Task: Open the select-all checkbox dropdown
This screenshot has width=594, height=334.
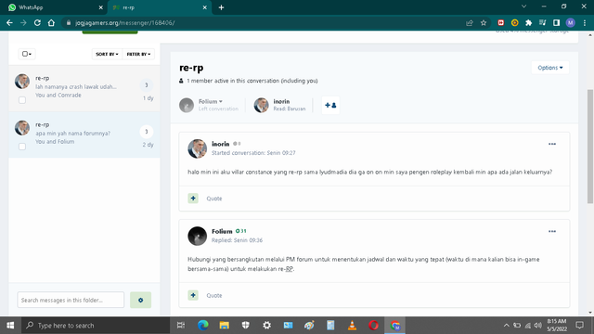Action: click(x=27, y=54)
